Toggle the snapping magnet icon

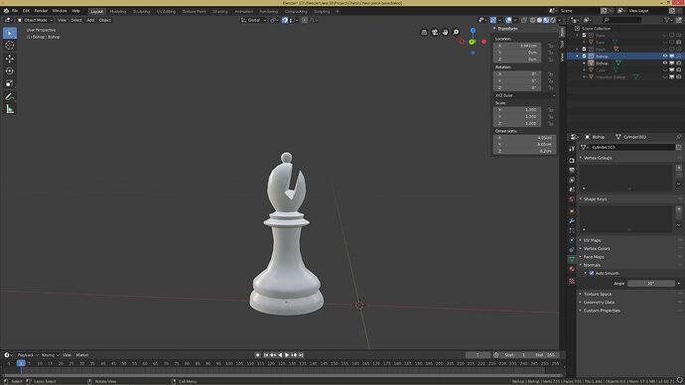tap(285, 20)
